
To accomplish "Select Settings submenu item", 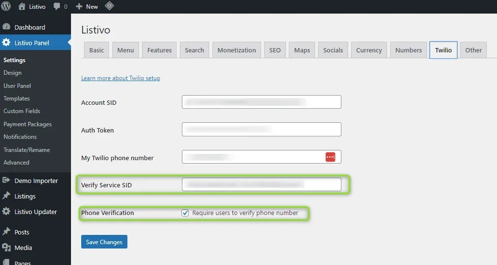I will [x=14, y=60].
